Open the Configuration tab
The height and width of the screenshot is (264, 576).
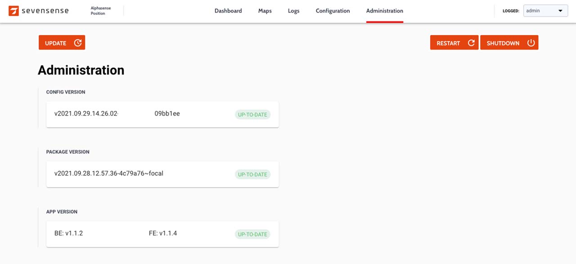(x=333, y=11)
